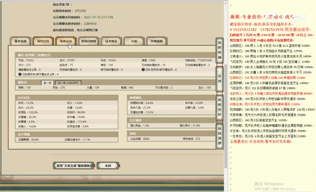This screenshot has height=192, width=316.
Task: Click 公示期曝光开始时间 date 2023-10-10 23:17:06
Action: coord(99,17)
